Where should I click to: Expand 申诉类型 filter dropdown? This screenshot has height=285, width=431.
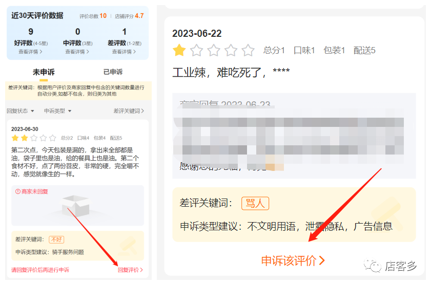58,111
